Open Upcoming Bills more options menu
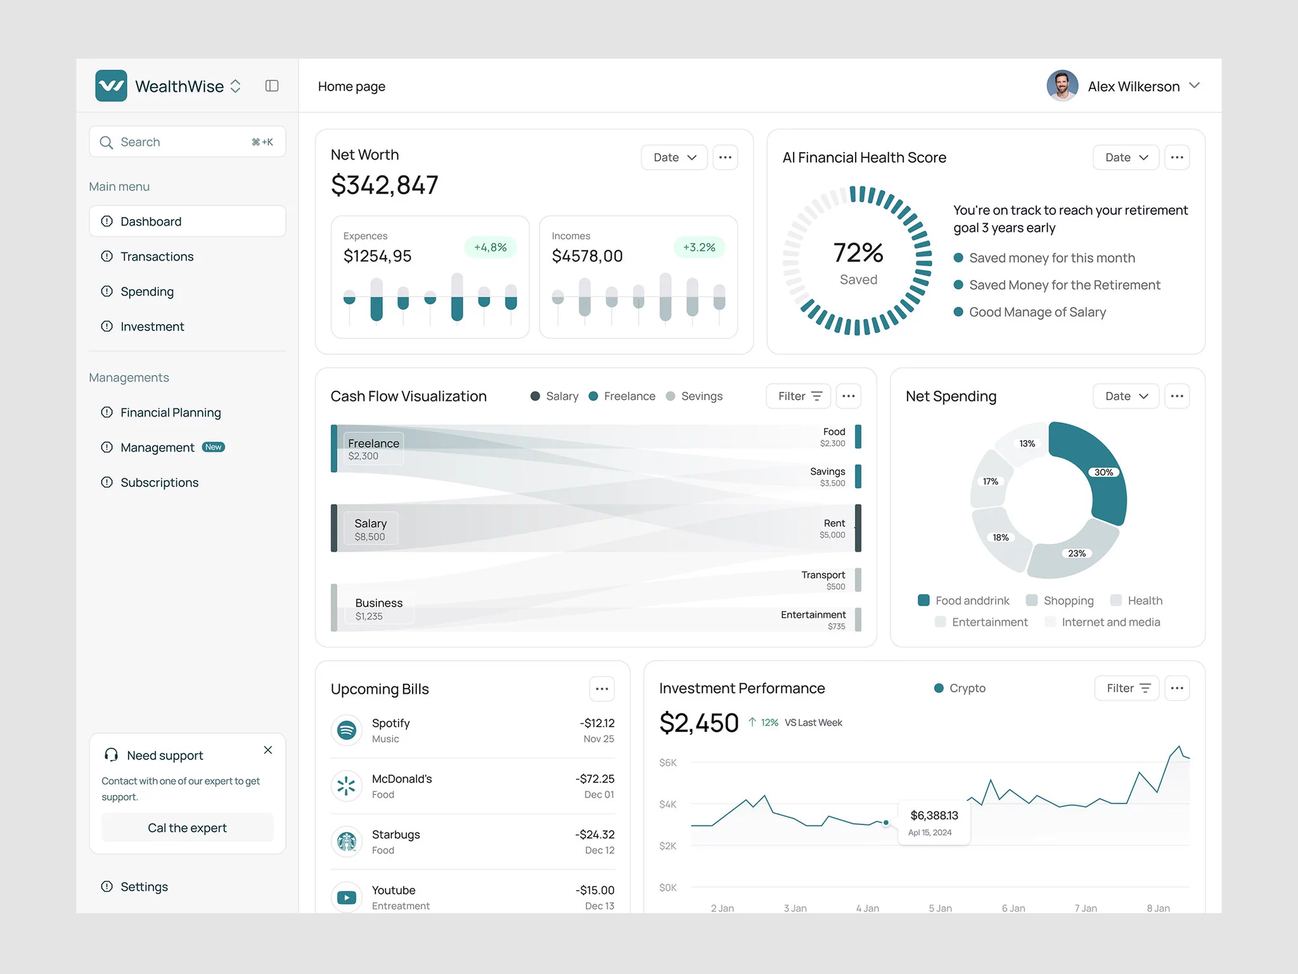Viewport: 1298px width, 974px height. click(602, 689)
